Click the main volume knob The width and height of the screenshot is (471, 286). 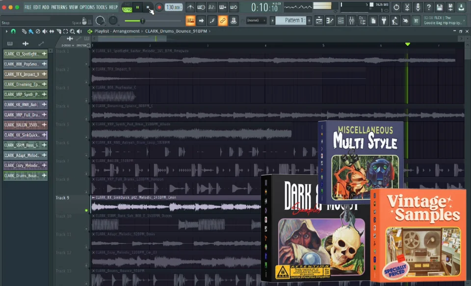pos(100,21)
